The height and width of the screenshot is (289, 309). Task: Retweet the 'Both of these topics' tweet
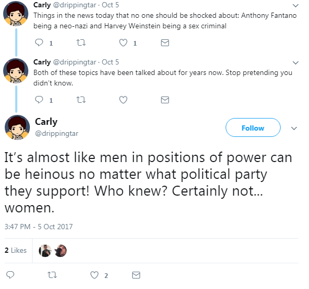[x=81, y=100]
